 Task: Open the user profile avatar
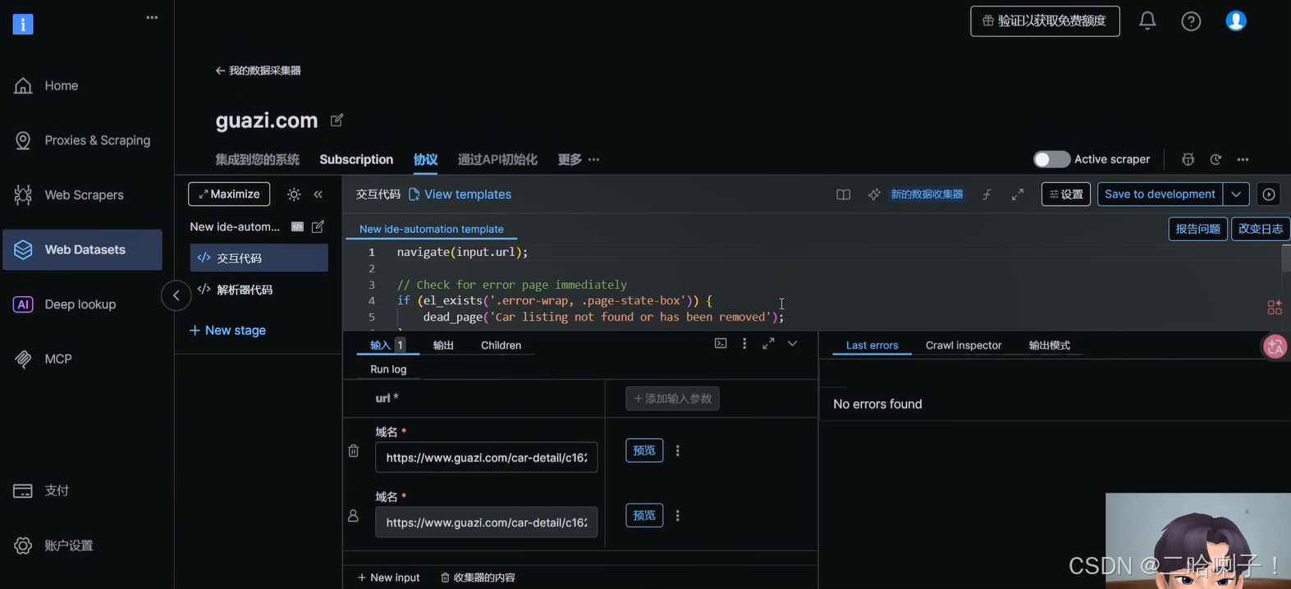click(1236, 21)
